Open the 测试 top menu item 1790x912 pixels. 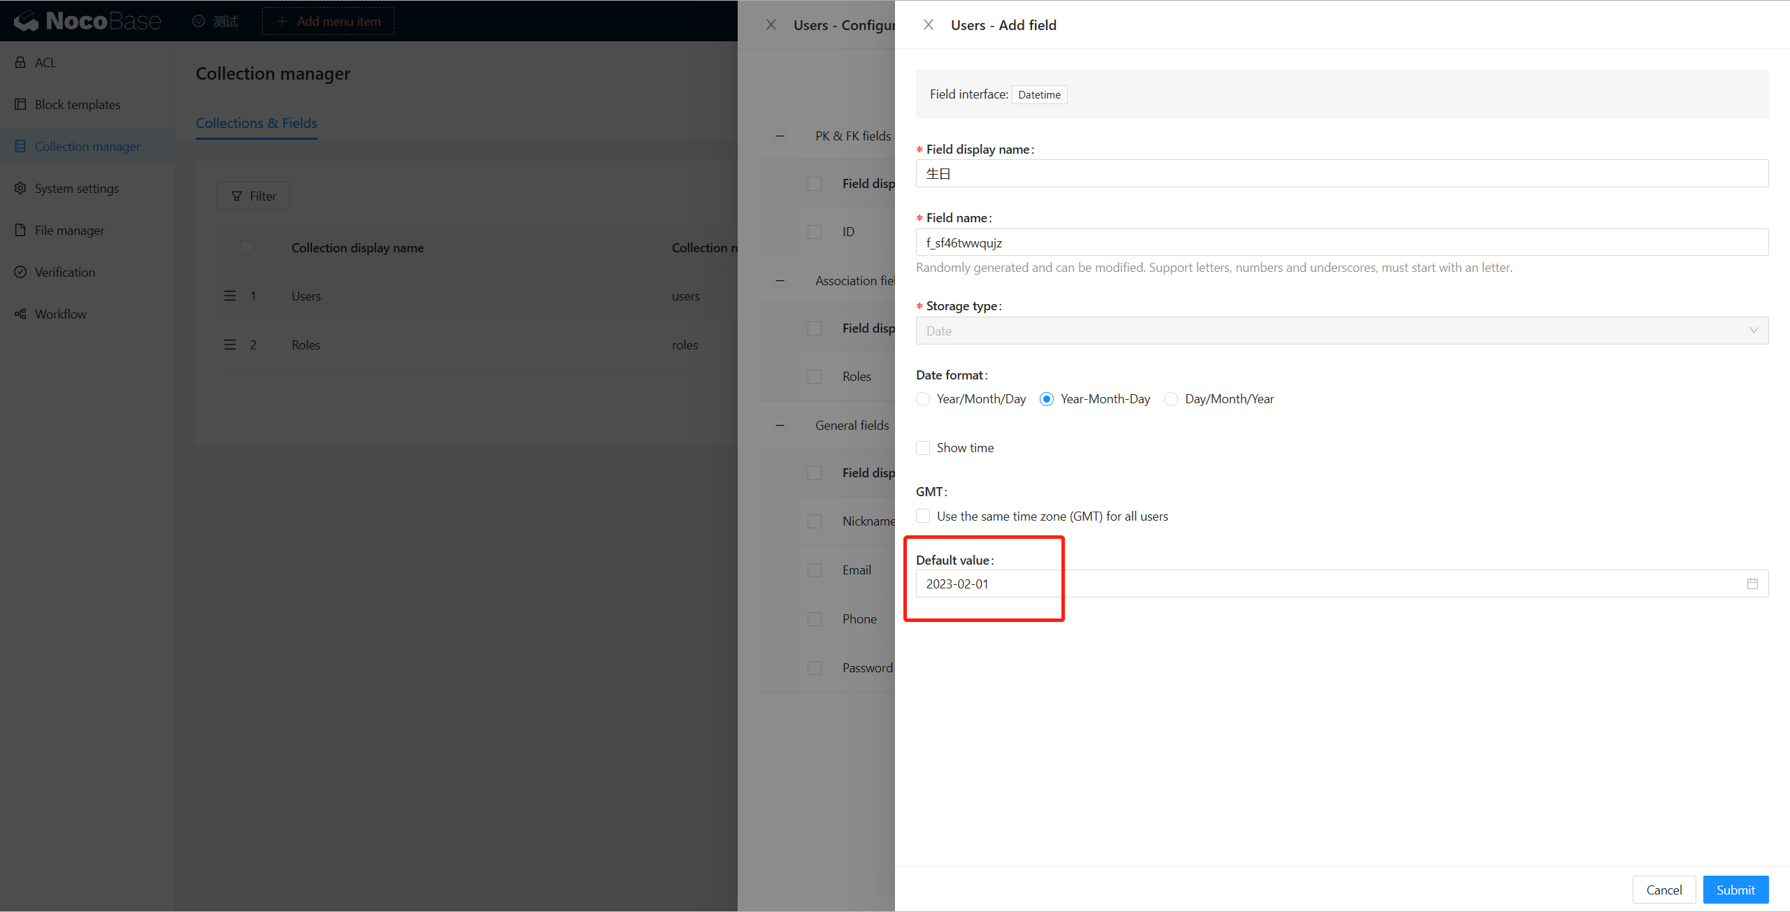coord(215,21)
